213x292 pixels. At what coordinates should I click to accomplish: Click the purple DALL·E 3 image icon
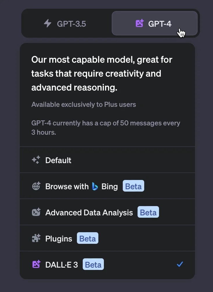(36, 264)
